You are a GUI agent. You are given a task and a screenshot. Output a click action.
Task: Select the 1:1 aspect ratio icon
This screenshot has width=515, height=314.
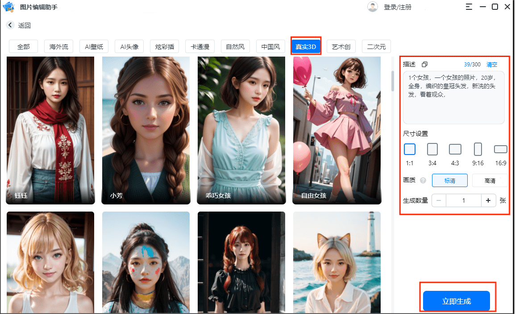pos(409,149)
